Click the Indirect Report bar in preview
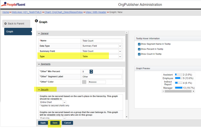Image resolution: width=201 pixels, height=129 pixels. [x=179, y=83]
